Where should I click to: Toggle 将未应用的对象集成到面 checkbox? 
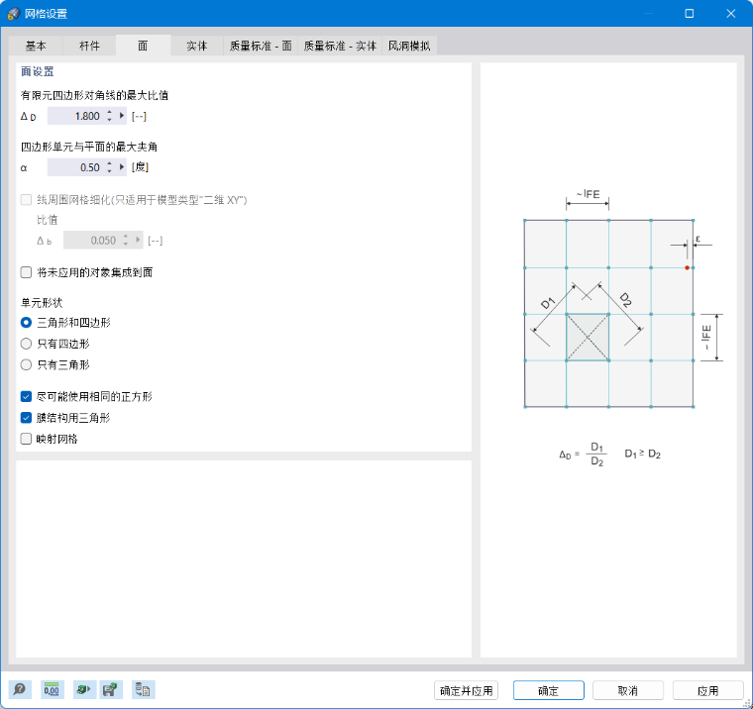(x=26, y=272)
